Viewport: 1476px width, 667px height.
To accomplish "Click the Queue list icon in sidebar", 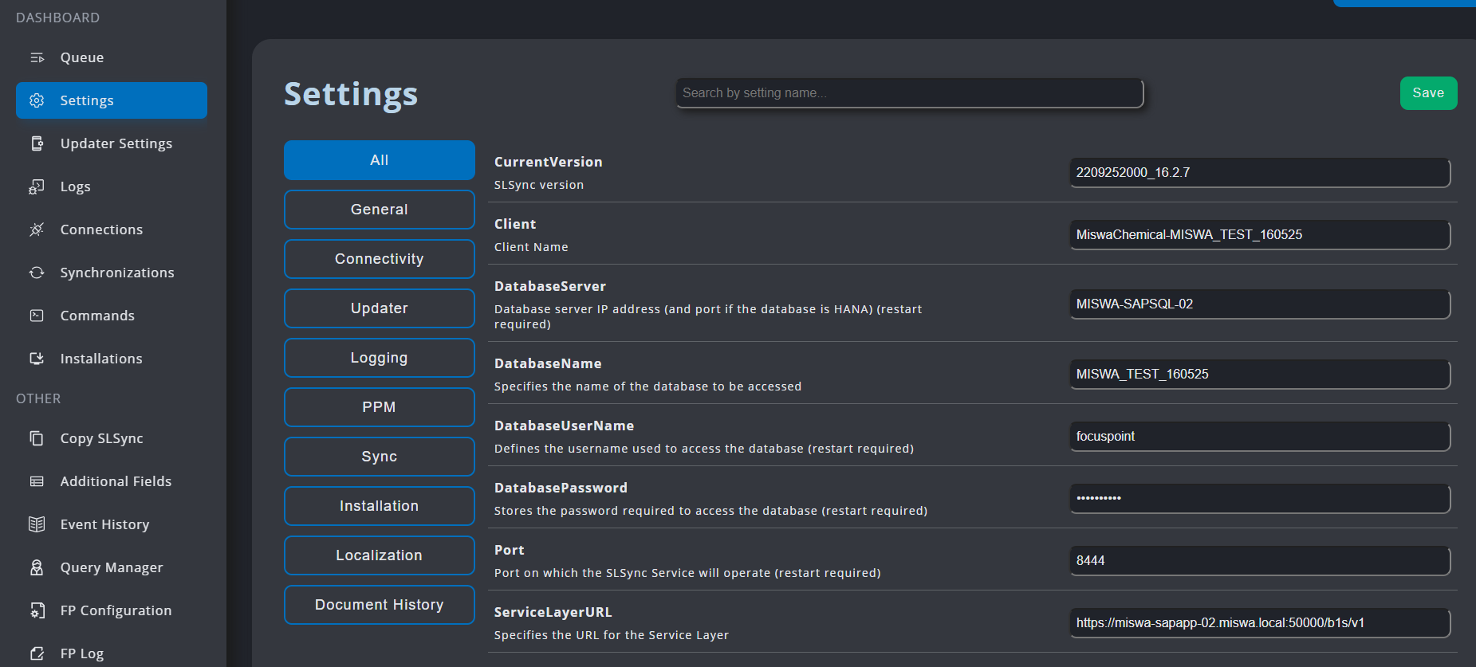I will point(37,57).
